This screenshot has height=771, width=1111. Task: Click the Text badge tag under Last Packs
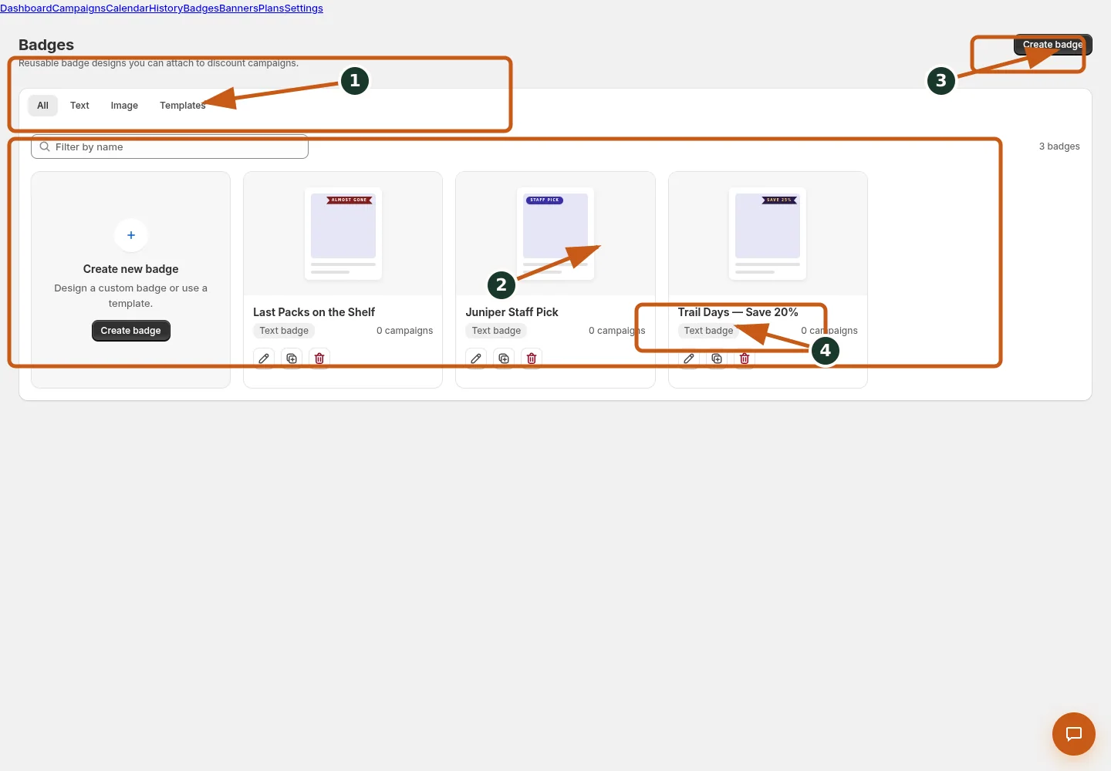(x=284, y=331)
